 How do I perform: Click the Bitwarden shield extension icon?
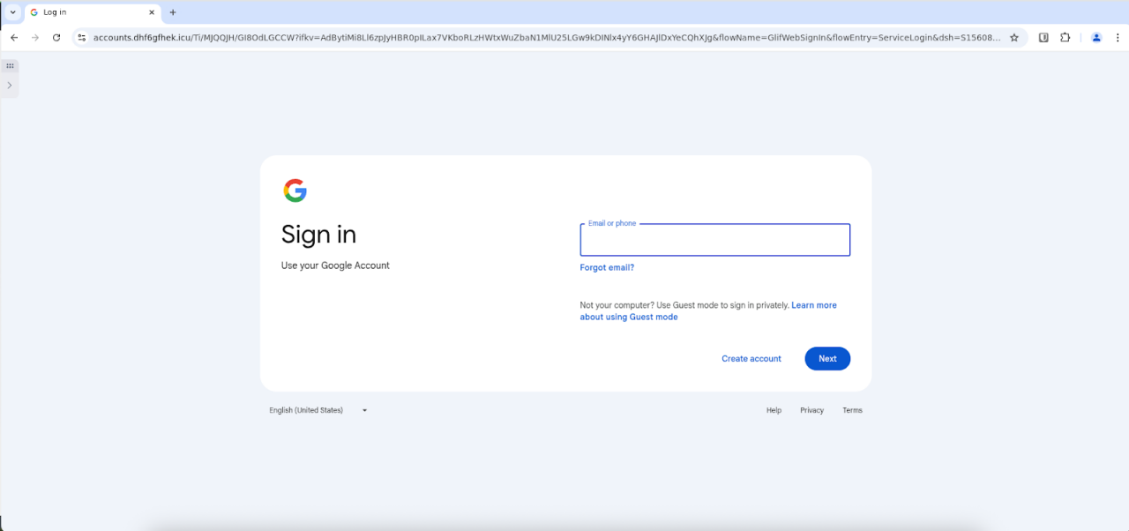point(1043,38)
